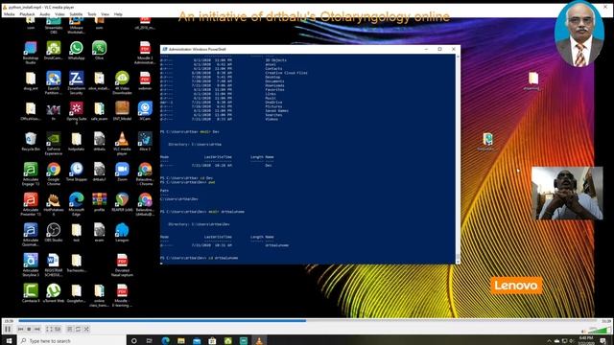The width and height of the screenshot is (614, 345).
Task: Click GeForce Experience desktop icon
Action: click(x=54, y=144)
